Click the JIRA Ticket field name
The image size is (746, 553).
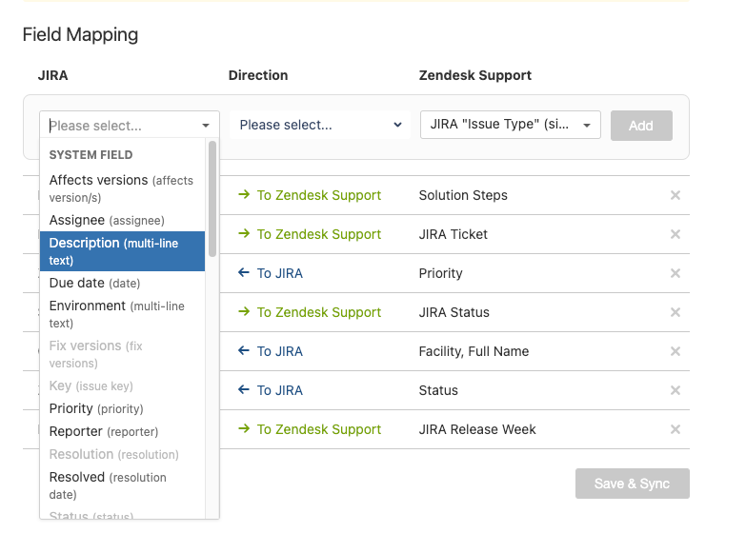click(x=453, y=234)
